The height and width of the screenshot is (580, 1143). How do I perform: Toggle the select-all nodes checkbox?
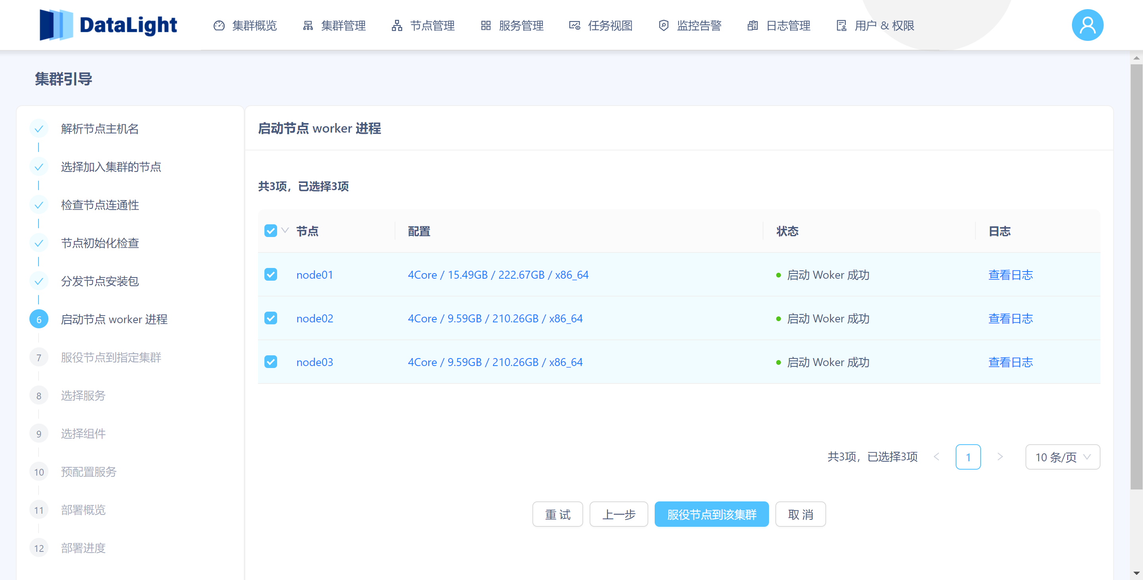(271, 231)
